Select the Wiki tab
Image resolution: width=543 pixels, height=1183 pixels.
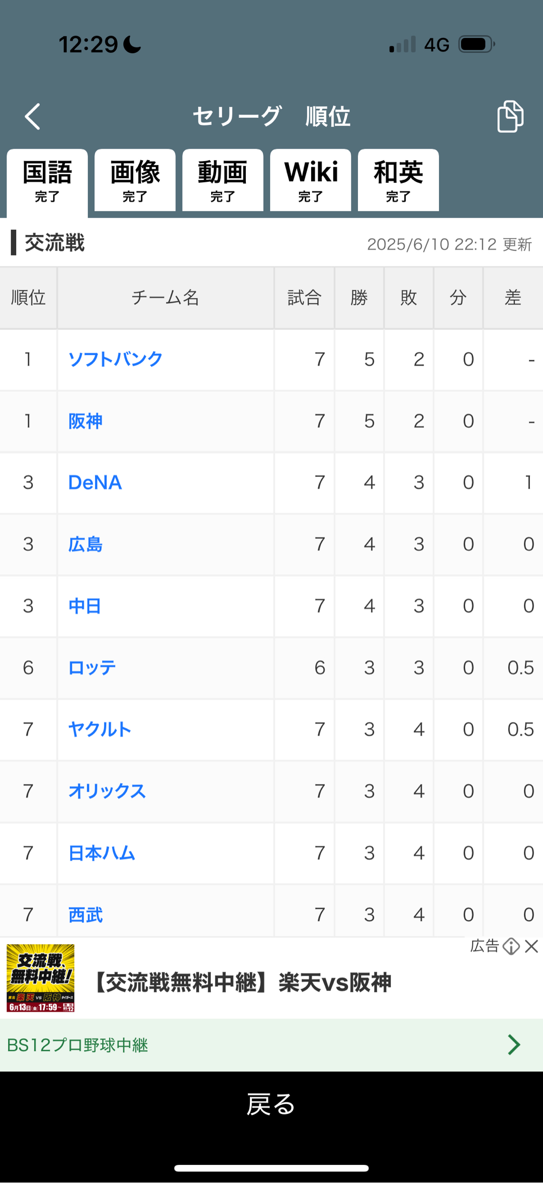coord(310,180)
